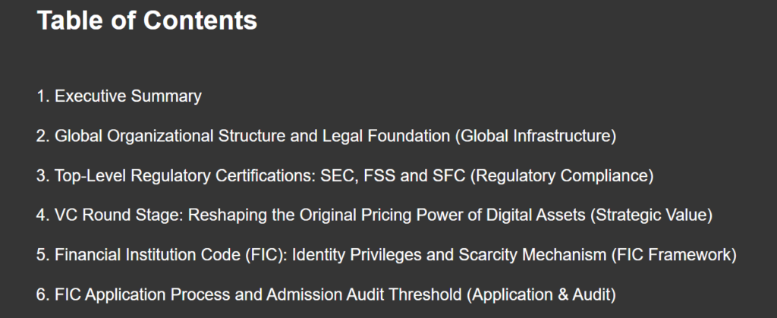Image resolution: width=777 pixels, height=318 pixels.
Task: Select the Table of Contents heading
Action: click(147, 20)
